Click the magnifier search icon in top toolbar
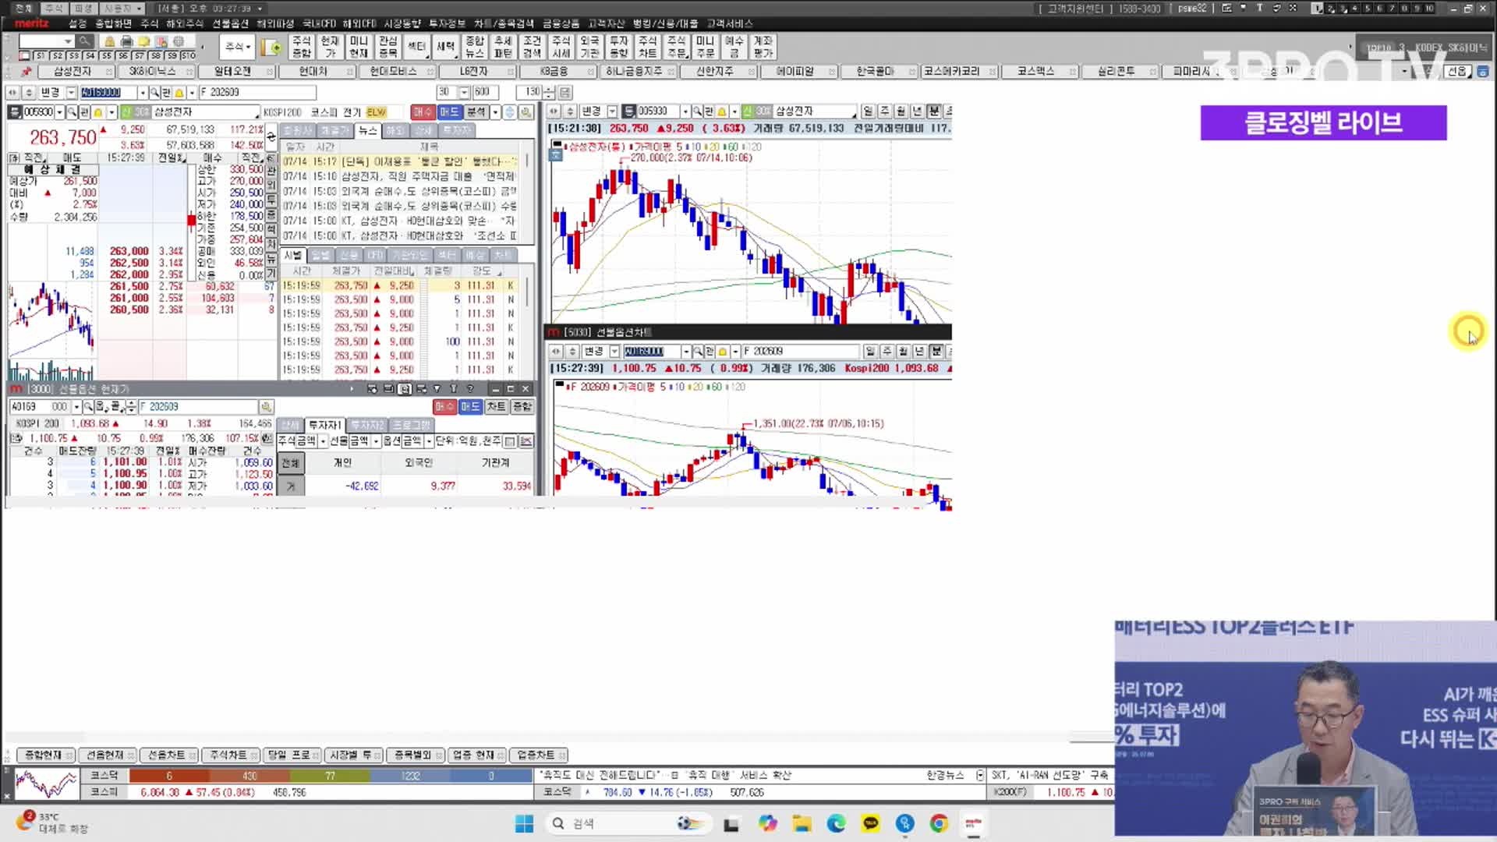Viewport: 1497px width, 842px height. 84,41
